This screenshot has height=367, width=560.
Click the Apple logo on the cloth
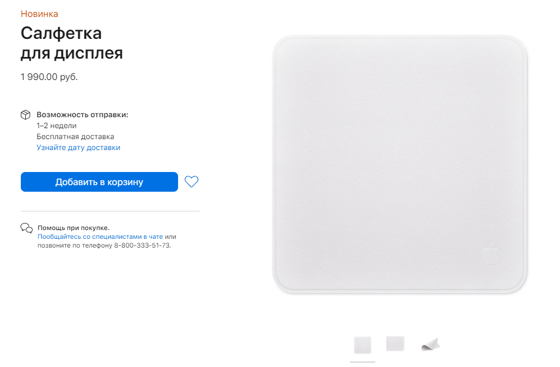pos(490,253)
